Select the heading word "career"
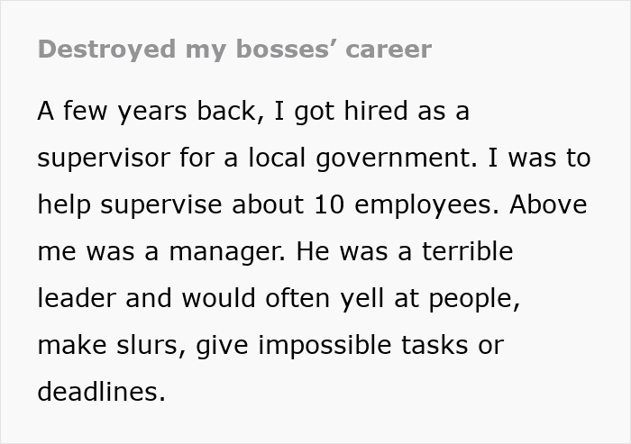 pos(389,50)
